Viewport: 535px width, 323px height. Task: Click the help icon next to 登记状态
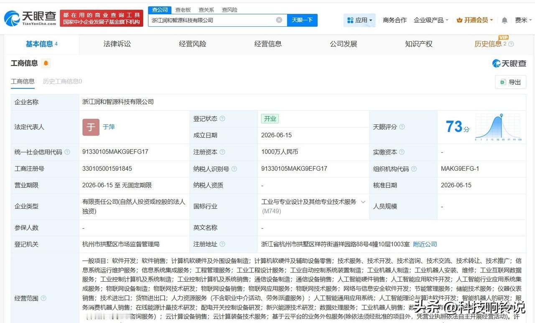(222, 119)
